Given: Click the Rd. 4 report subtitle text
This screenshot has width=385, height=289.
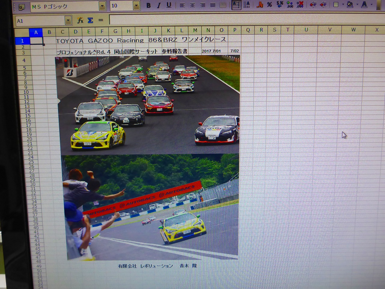Looking at the screenshot, I should [122, 52].
